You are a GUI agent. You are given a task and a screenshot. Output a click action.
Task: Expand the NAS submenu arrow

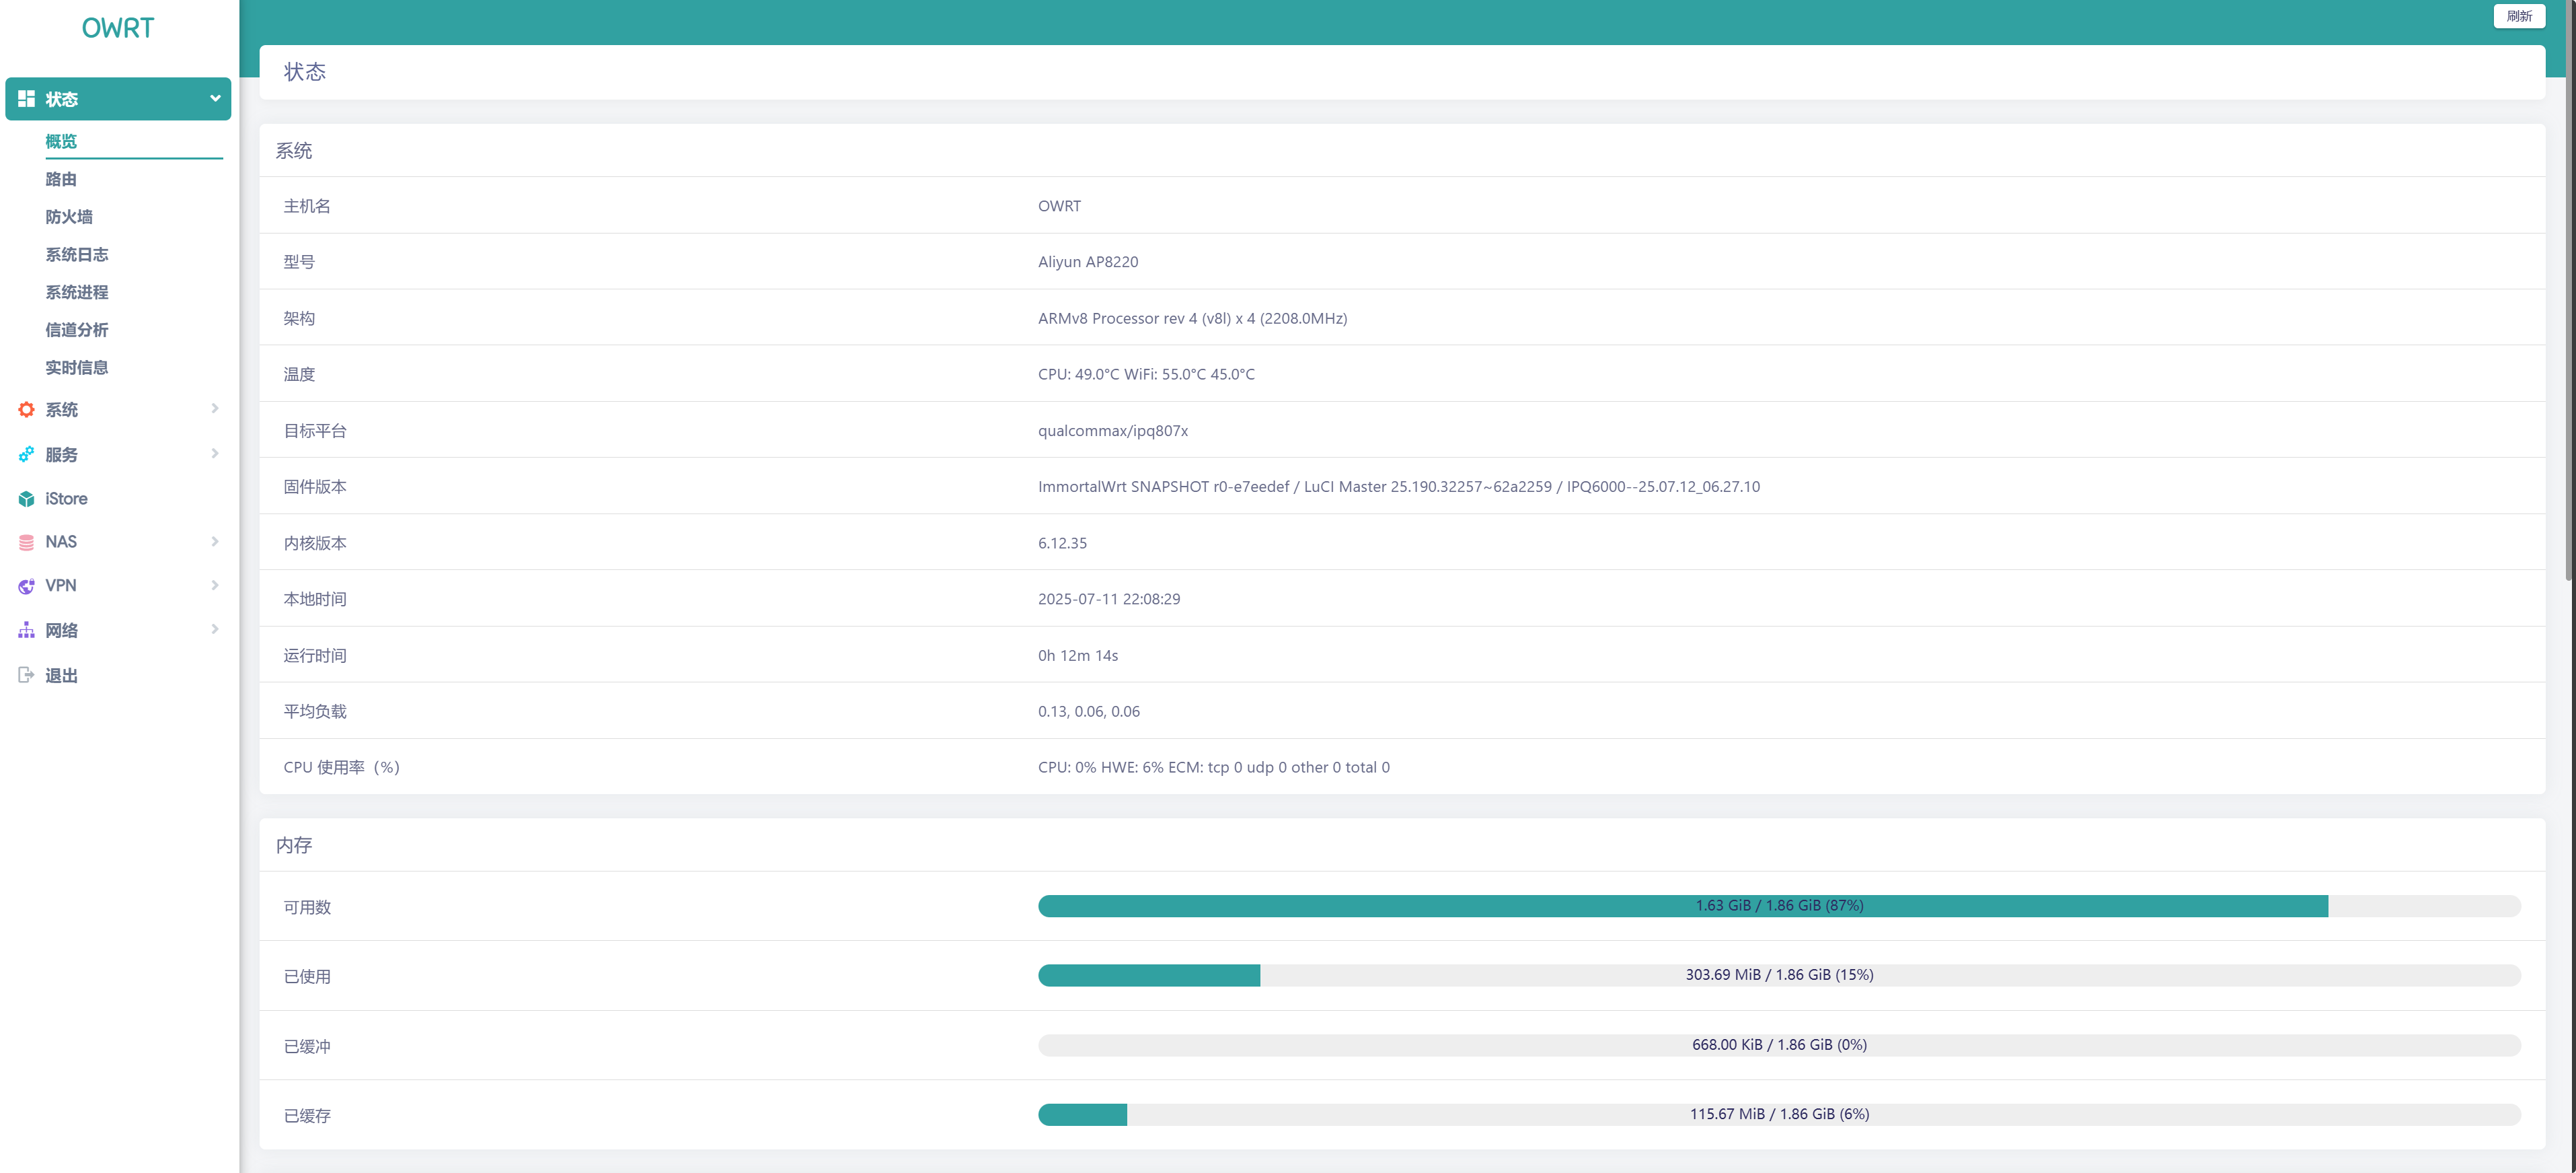pos(214,542)
